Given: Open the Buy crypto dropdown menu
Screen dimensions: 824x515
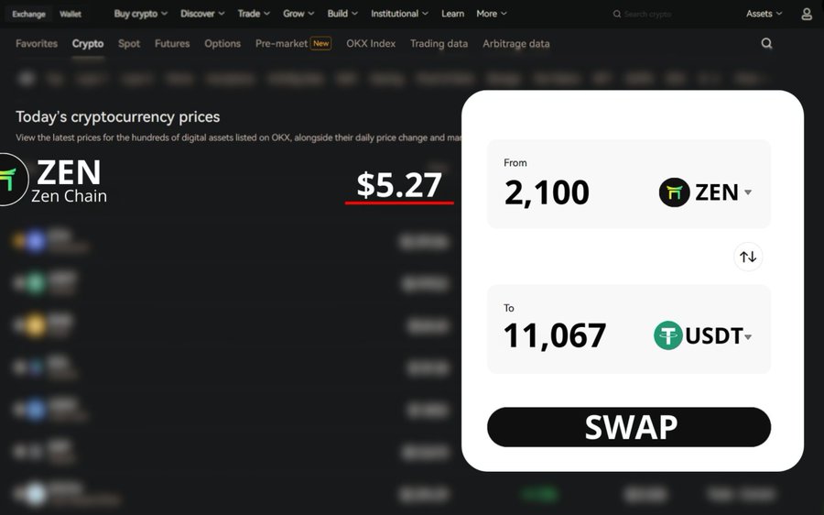Looking at the screenshot, I should 140,14.
